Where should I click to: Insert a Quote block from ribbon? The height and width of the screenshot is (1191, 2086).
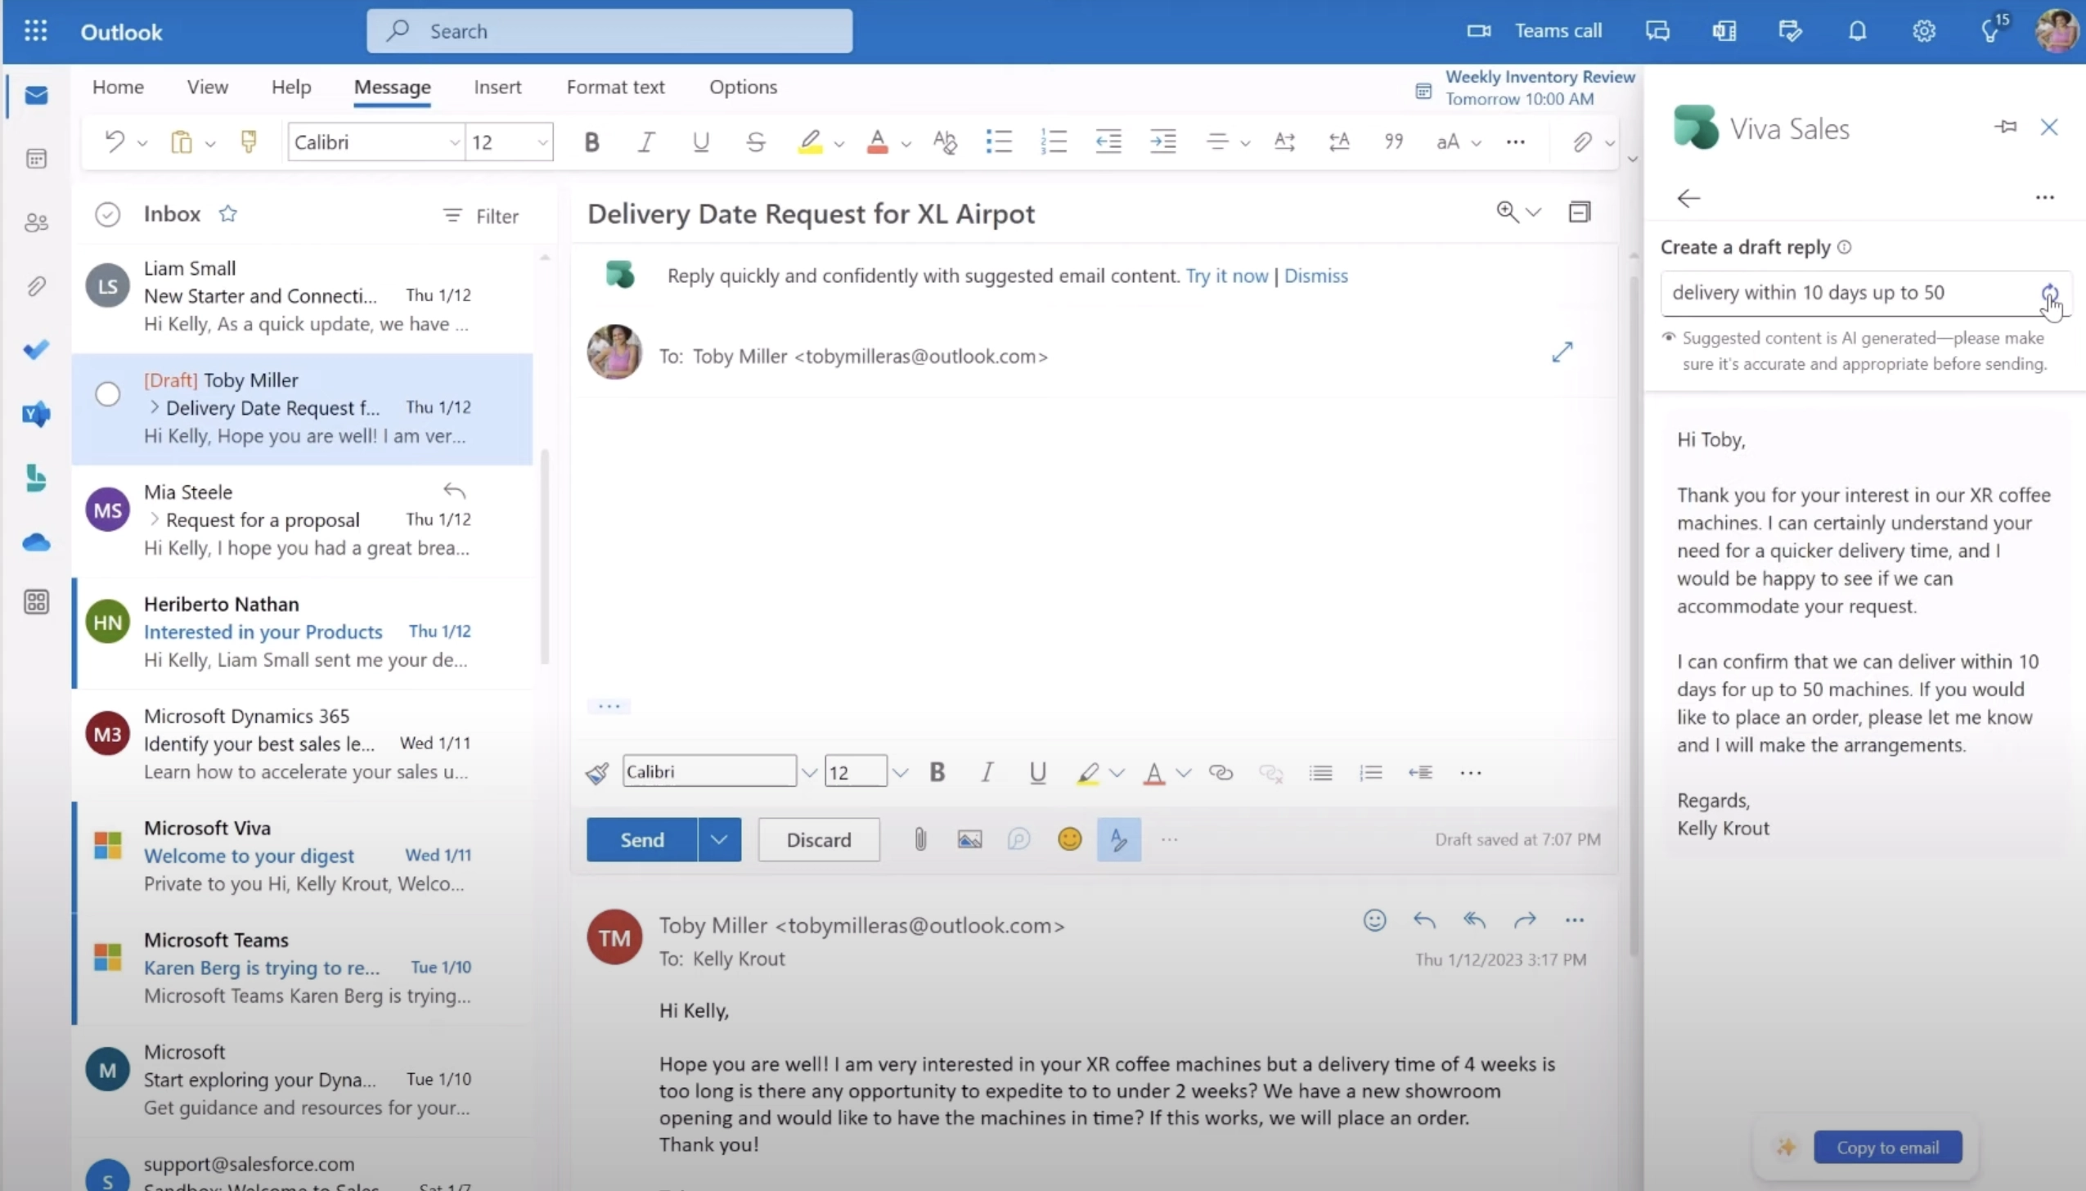1393,142
